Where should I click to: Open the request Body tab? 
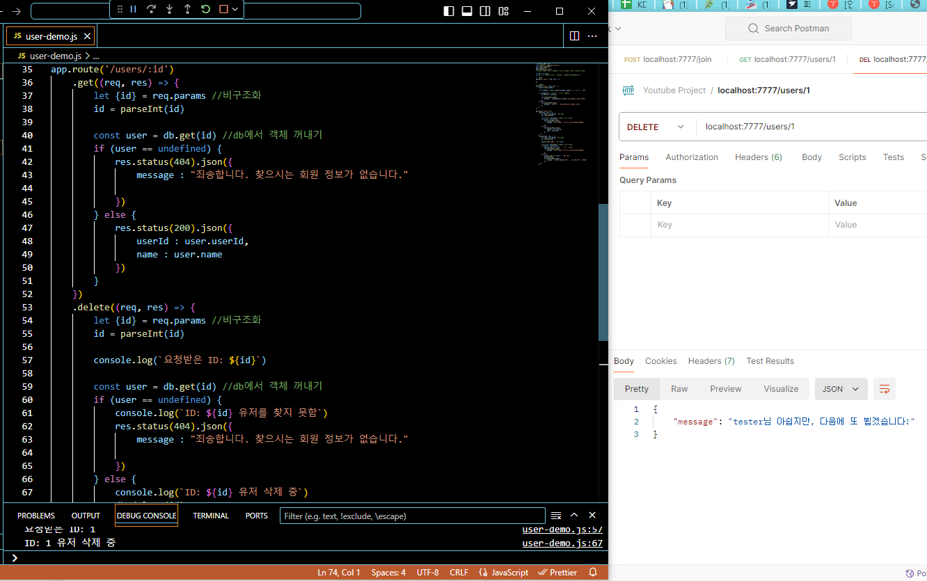coord(811,157)
